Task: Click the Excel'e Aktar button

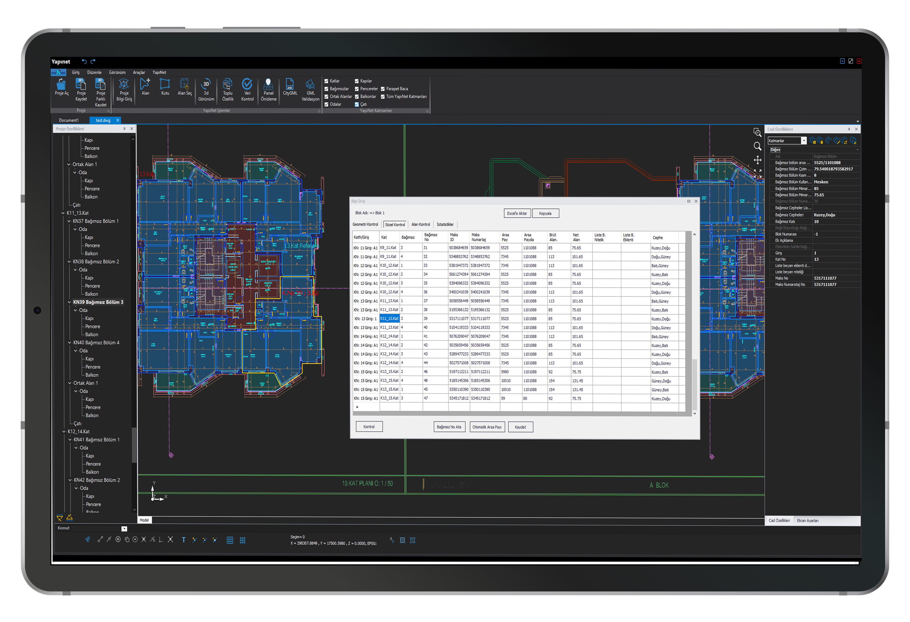Action: click(x=517, y=213)
